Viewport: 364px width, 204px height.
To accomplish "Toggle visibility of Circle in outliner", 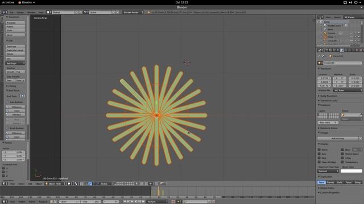I will tap(351, 37).
